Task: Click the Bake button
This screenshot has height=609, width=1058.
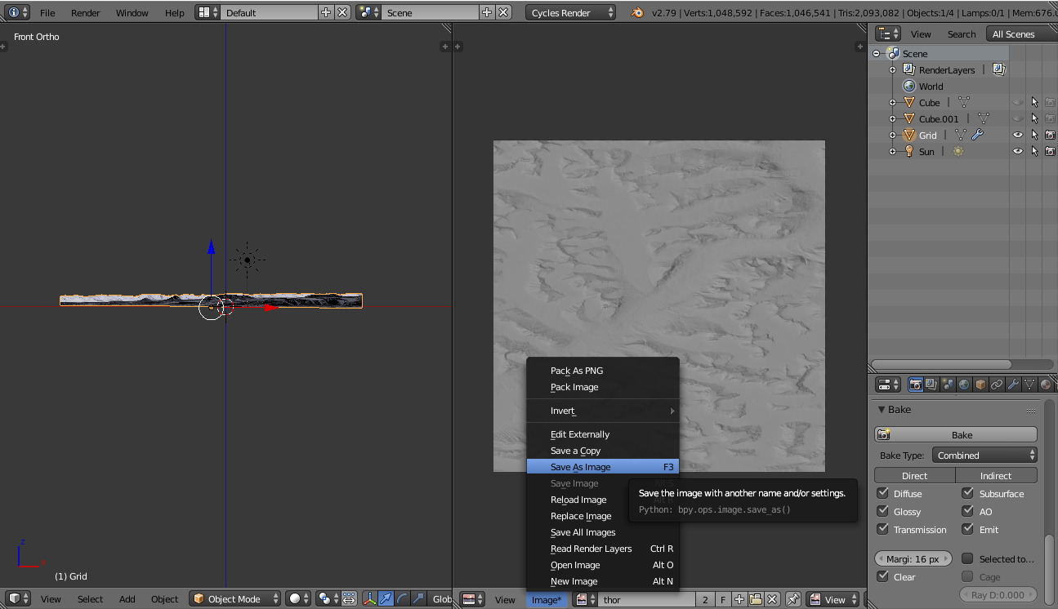Action: tap(956, 434)
